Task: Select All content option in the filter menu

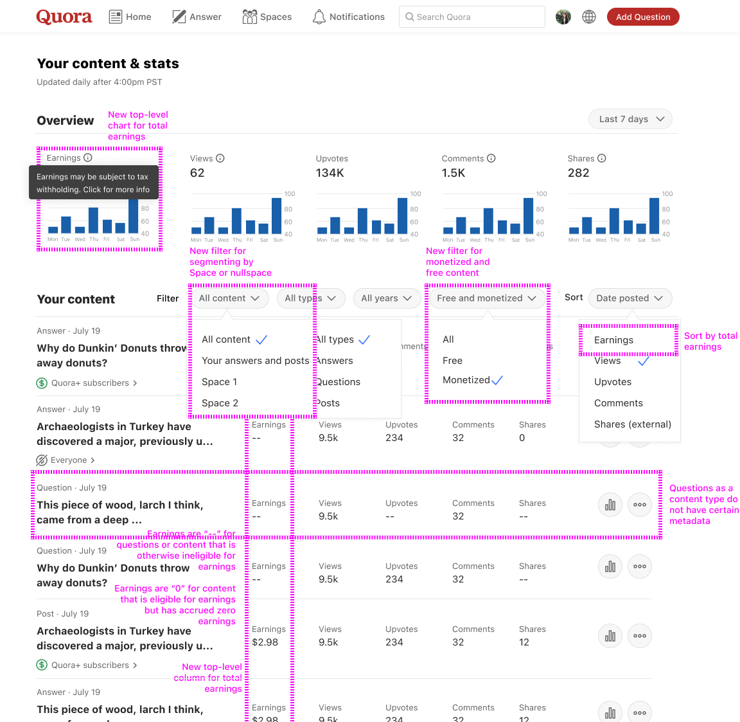Action: pos(226,339)
